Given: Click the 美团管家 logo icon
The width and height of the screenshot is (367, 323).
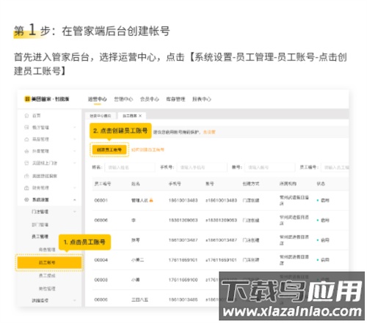Looking at the screenshot, I should (27, 99).
